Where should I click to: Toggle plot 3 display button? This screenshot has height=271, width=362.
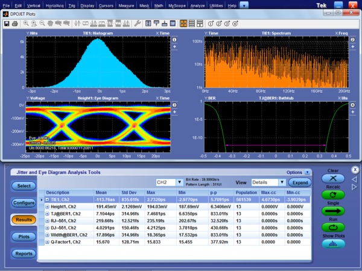pos(174,105)
